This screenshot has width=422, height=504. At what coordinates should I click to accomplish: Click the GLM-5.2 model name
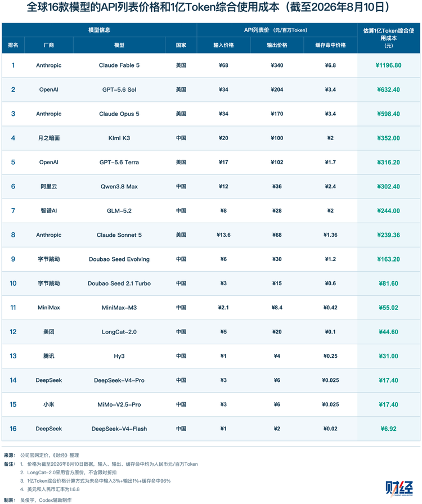pyautogui.click(x=119, y=210)
